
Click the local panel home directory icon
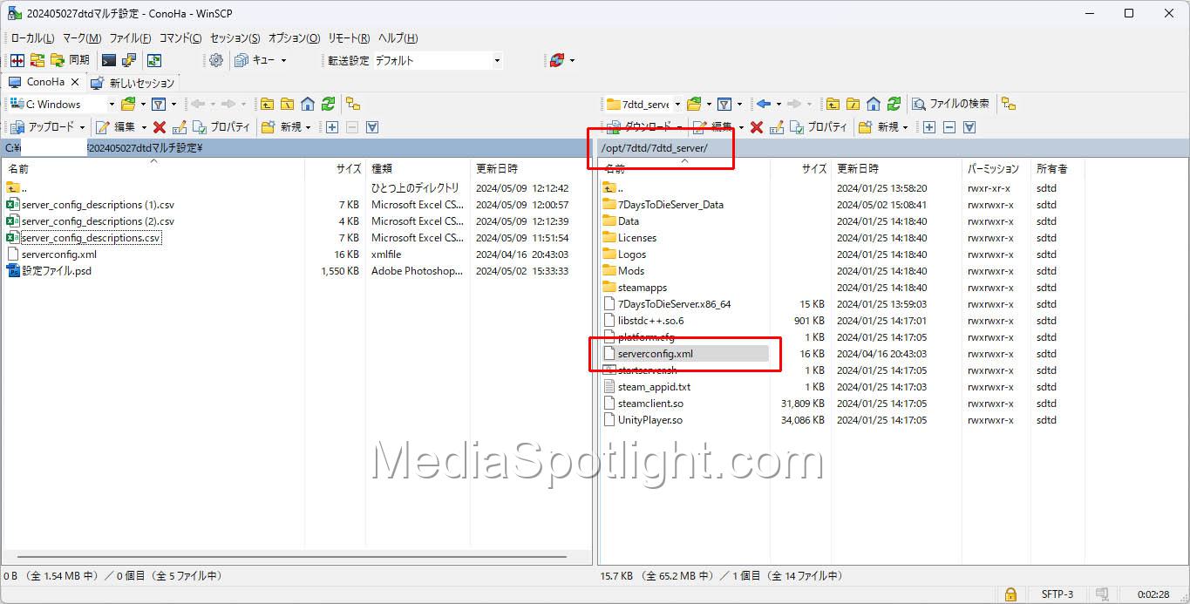(x=307, y=104)
